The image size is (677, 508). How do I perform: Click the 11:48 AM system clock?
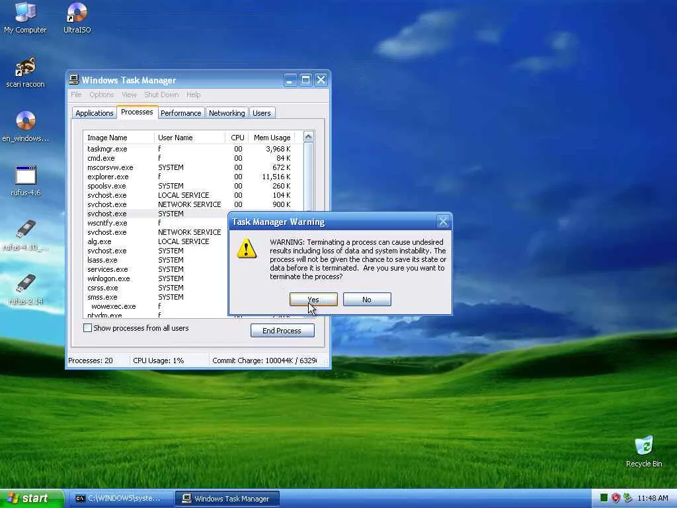pyautogui.click(x=653, y=499)
